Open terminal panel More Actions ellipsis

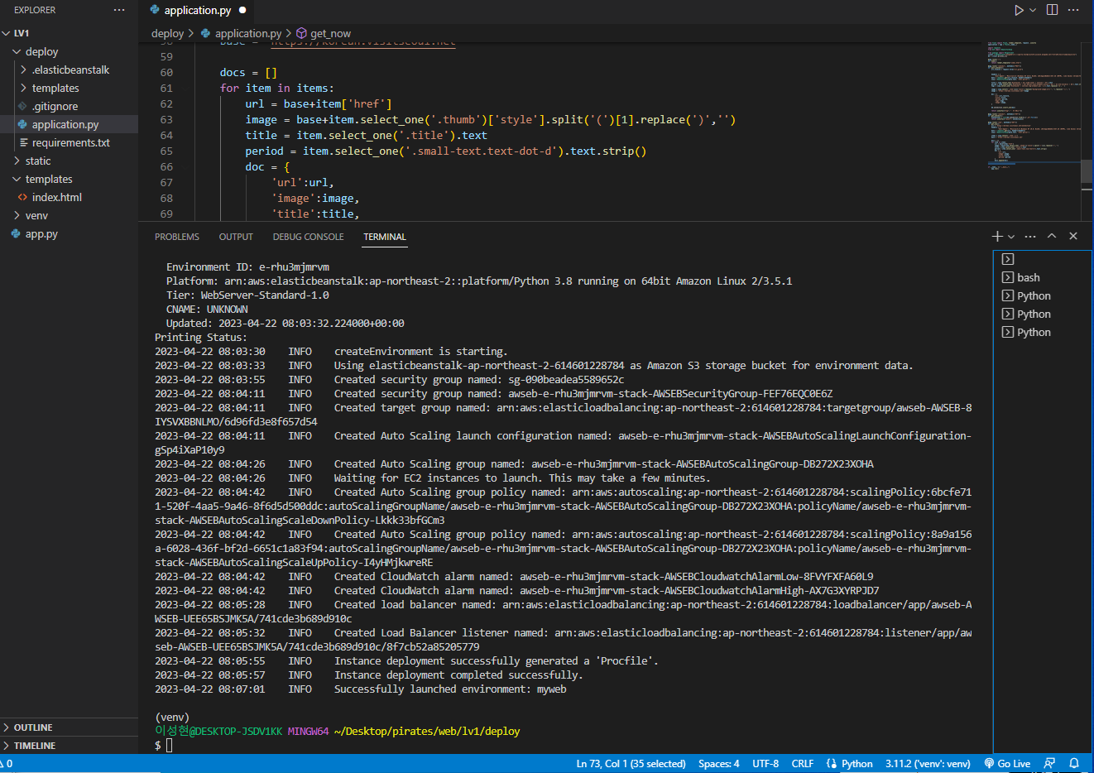click(x=1030, y=236)
